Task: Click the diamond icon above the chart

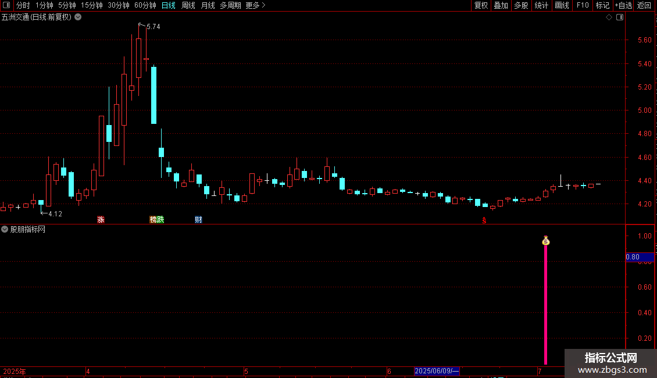Action: coord(609,17)
